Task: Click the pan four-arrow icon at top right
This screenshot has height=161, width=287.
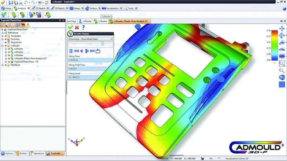Action: (x=282, y=29)
